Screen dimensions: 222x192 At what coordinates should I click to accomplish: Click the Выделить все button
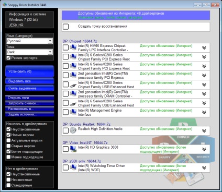(30, 81)
